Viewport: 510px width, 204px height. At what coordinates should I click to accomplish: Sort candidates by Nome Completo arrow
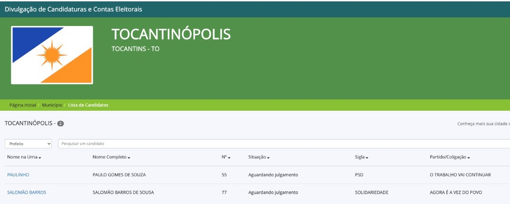[x=129, y=157]
